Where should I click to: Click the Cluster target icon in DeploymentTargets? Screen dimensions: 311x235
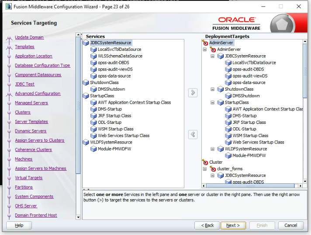[205, 162]
